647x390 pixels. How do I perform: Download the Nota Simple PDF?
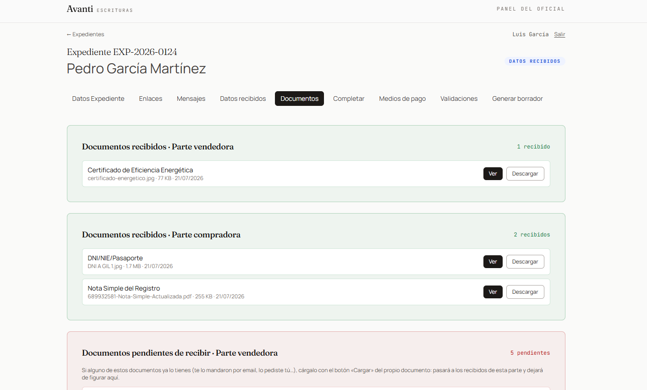pyautogui.click(x=525, y=292)
